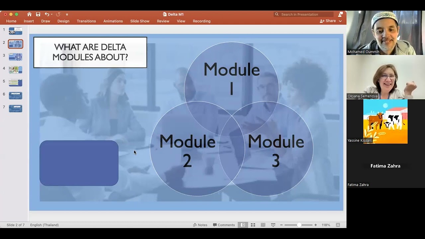The width and height of the screenshot is (425, 239).
Task: Click the Module 3 circle text
Action: [x=276, y=151]
